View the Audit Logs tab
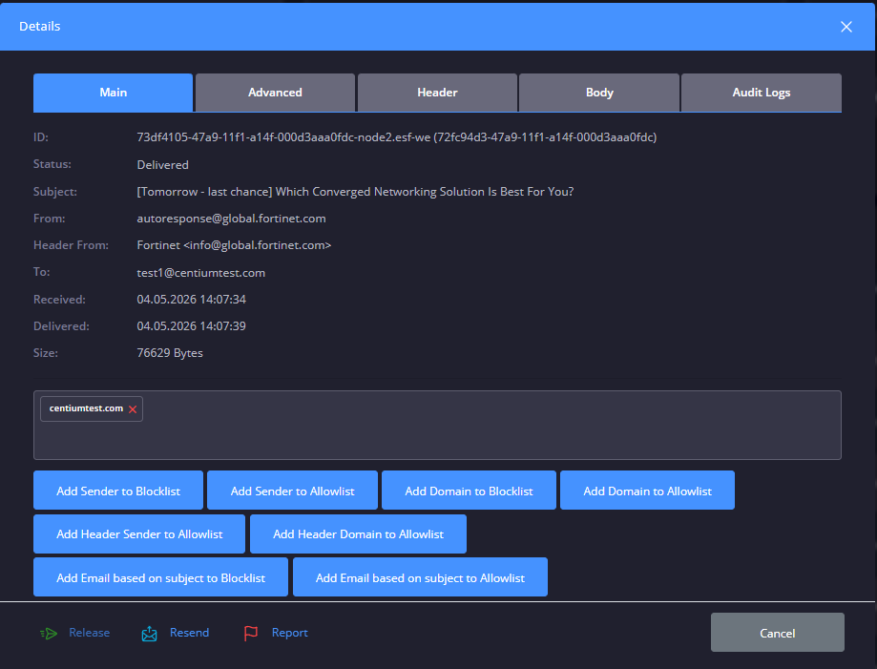The height and width of the screenshot is (669, 877). pyautogui.click(x=762, y=93)
